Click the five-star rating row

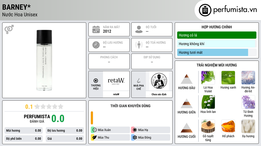pyautogui.click(x=49, y=107)
